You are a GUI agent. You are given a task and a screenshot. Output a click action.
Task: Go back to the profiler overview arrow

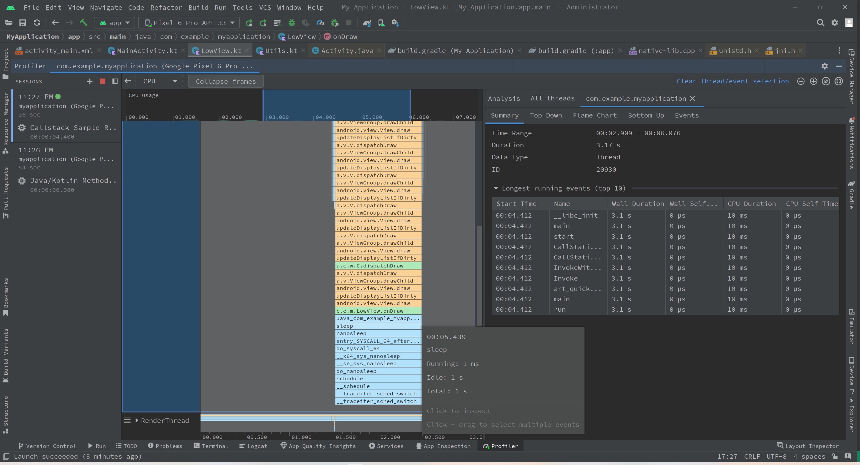tap(128, 81)
